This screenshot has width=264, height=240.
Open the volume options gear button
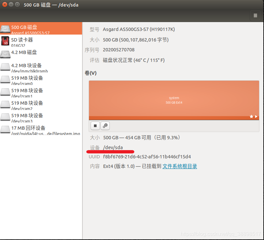105,126
